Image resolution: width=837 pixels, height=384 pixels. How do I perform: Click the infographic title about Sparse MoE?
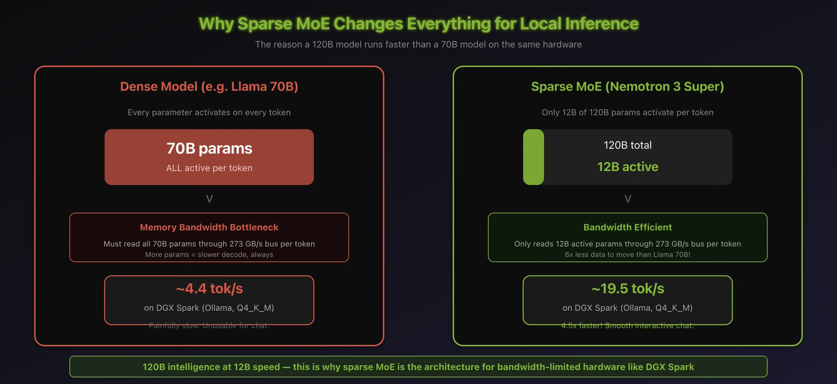(418, 24)
